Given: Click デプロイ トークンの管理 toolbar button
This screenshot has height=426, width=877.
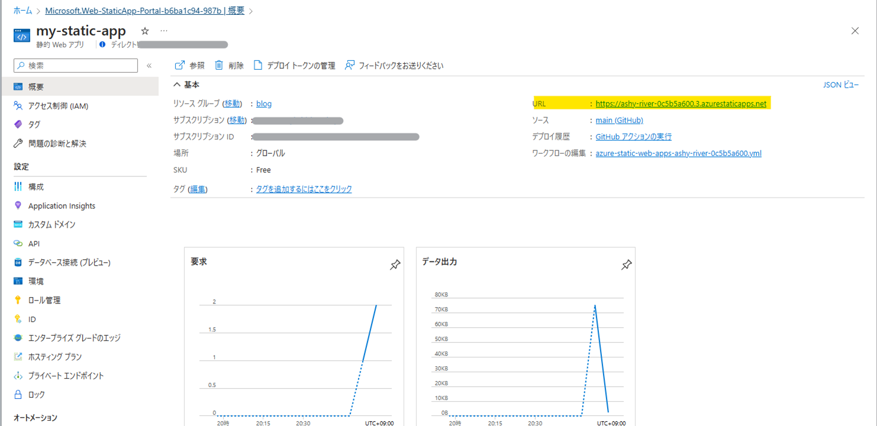Looking at the screenshot, I should pyautogui.click(x=294, y=66).
